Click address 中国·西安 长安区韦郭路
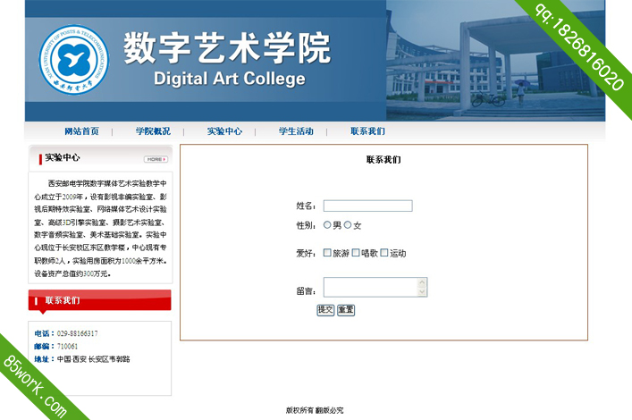Viewport: 632px width, 420px height. pyautogui.click(x=94, y=358)
